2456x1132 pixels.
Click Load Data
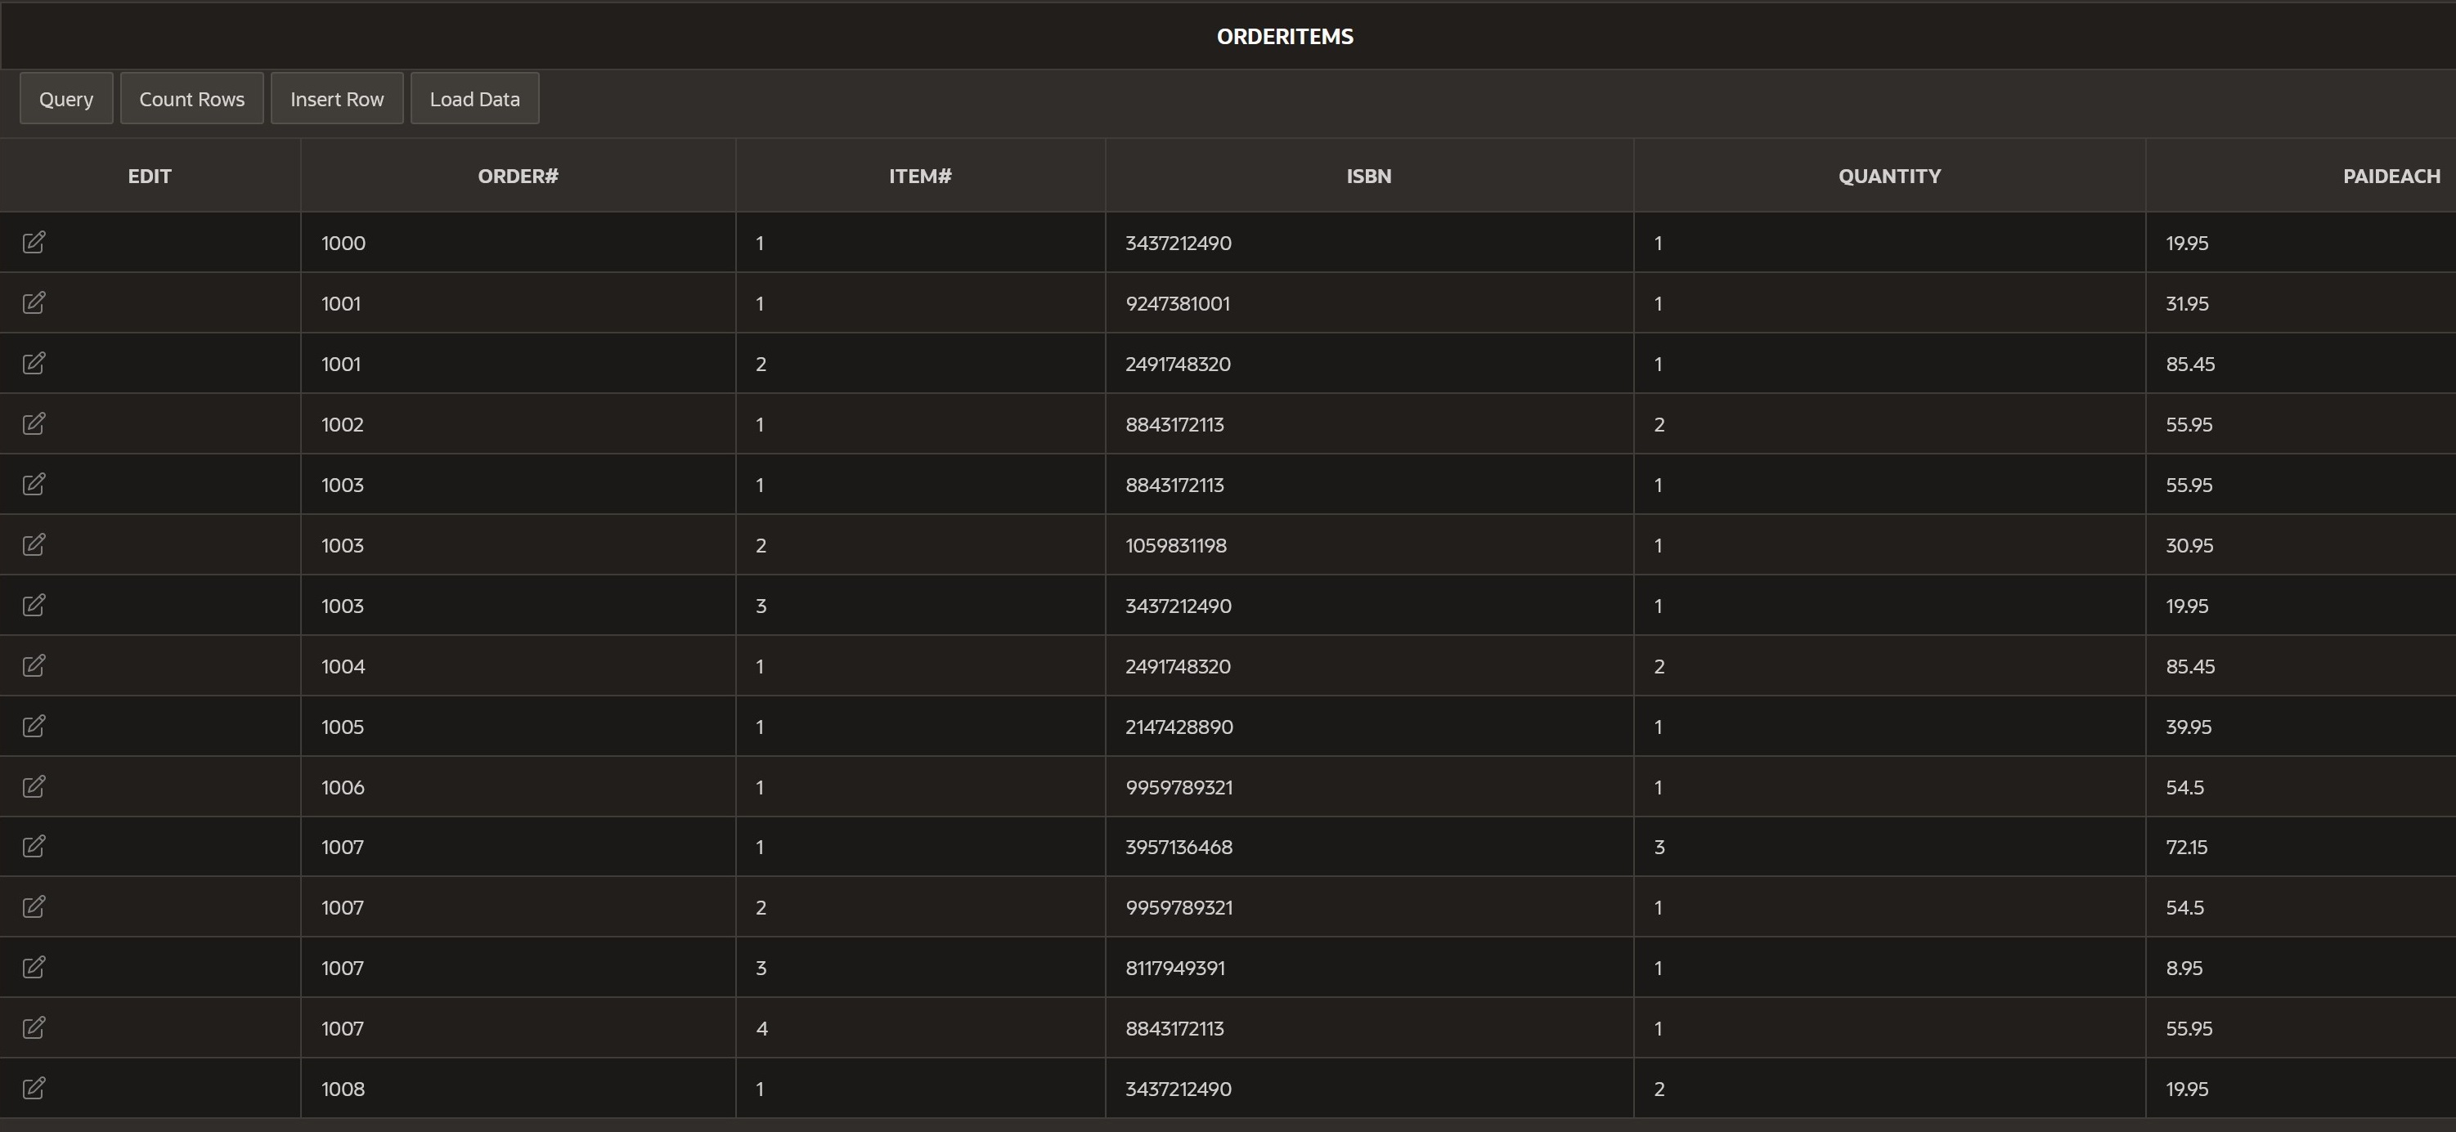pos(475,98)
